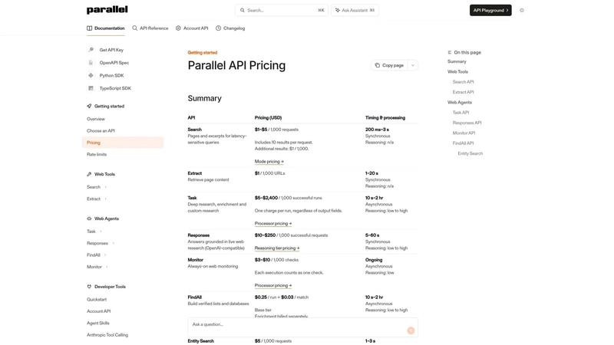Screen dimensions: 614x345
Task: Jump to Web Agents in On this page
Action: pos(460,103)
